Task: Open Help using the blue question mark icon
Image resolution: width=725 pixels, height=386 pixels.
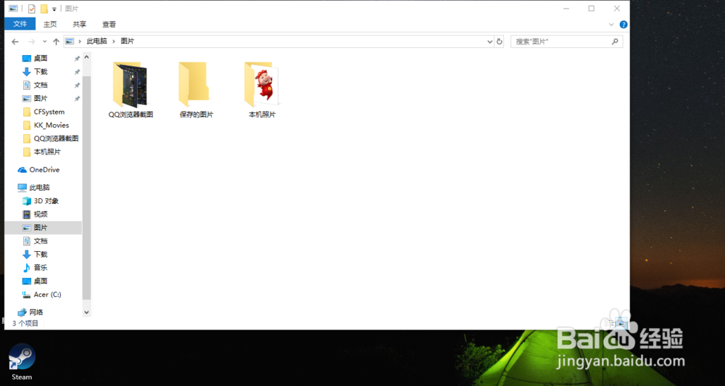Action: coord(623,25)
